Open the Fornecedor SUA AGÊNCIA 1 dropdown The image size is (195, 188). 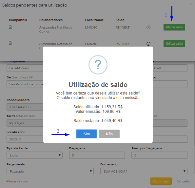coord(144,171)
